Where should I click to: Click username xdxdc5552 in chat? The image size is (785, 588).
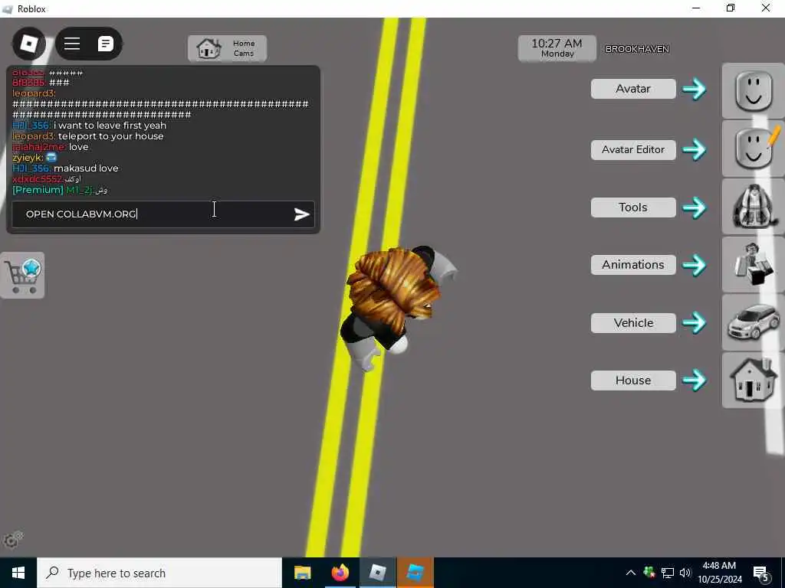coord(38,179)
